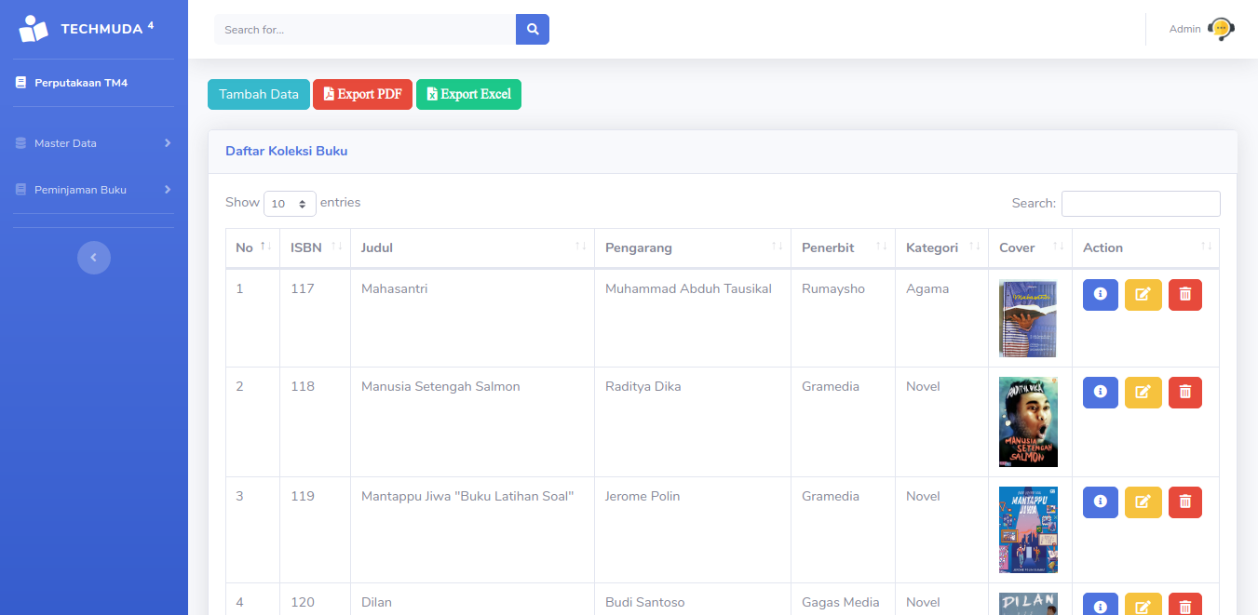Click the Mantappu Jiwa cover image

tap(1028, 529)
